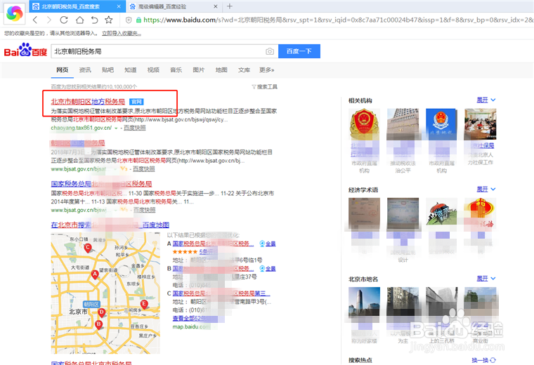Image resolution: width=534 pixels, height=365 pixels.
Task: Open 国家税务总局 third result title link
Action: (101, 184)
